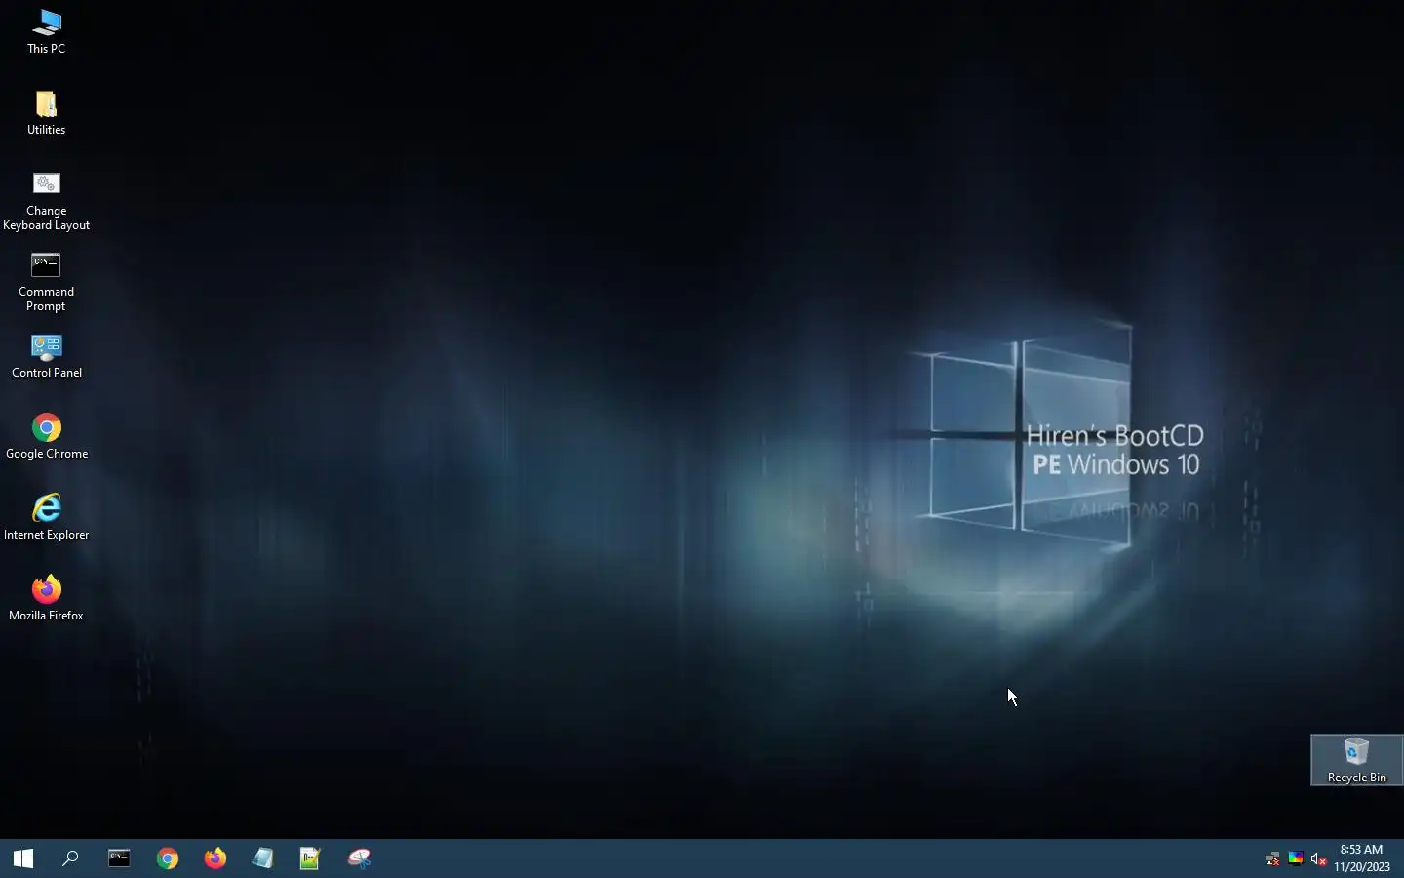Select the Control Panel desktop icon

click(x=46, y=357)
